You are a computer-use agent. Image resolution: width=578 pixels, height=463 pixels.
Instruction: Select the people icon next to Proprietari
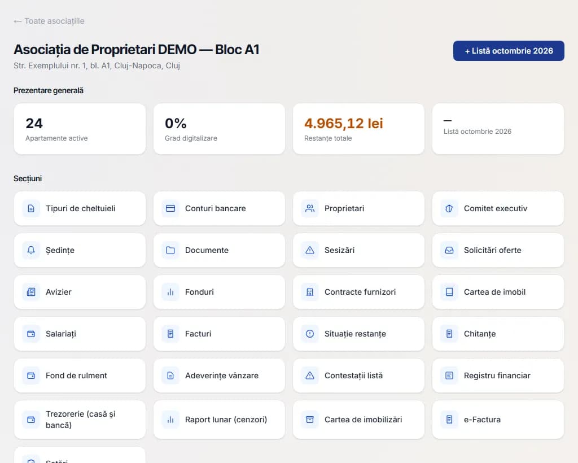[310, 209]
